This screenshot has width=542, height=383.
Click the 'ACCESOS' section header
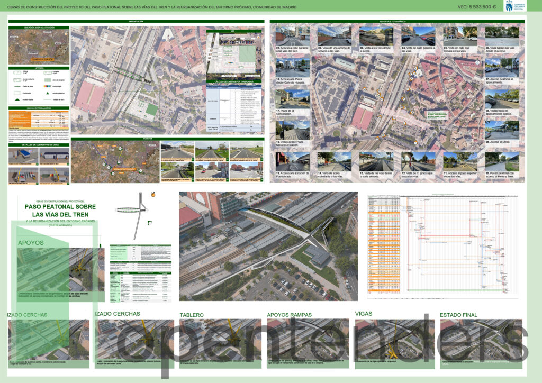tap(167, 139)
